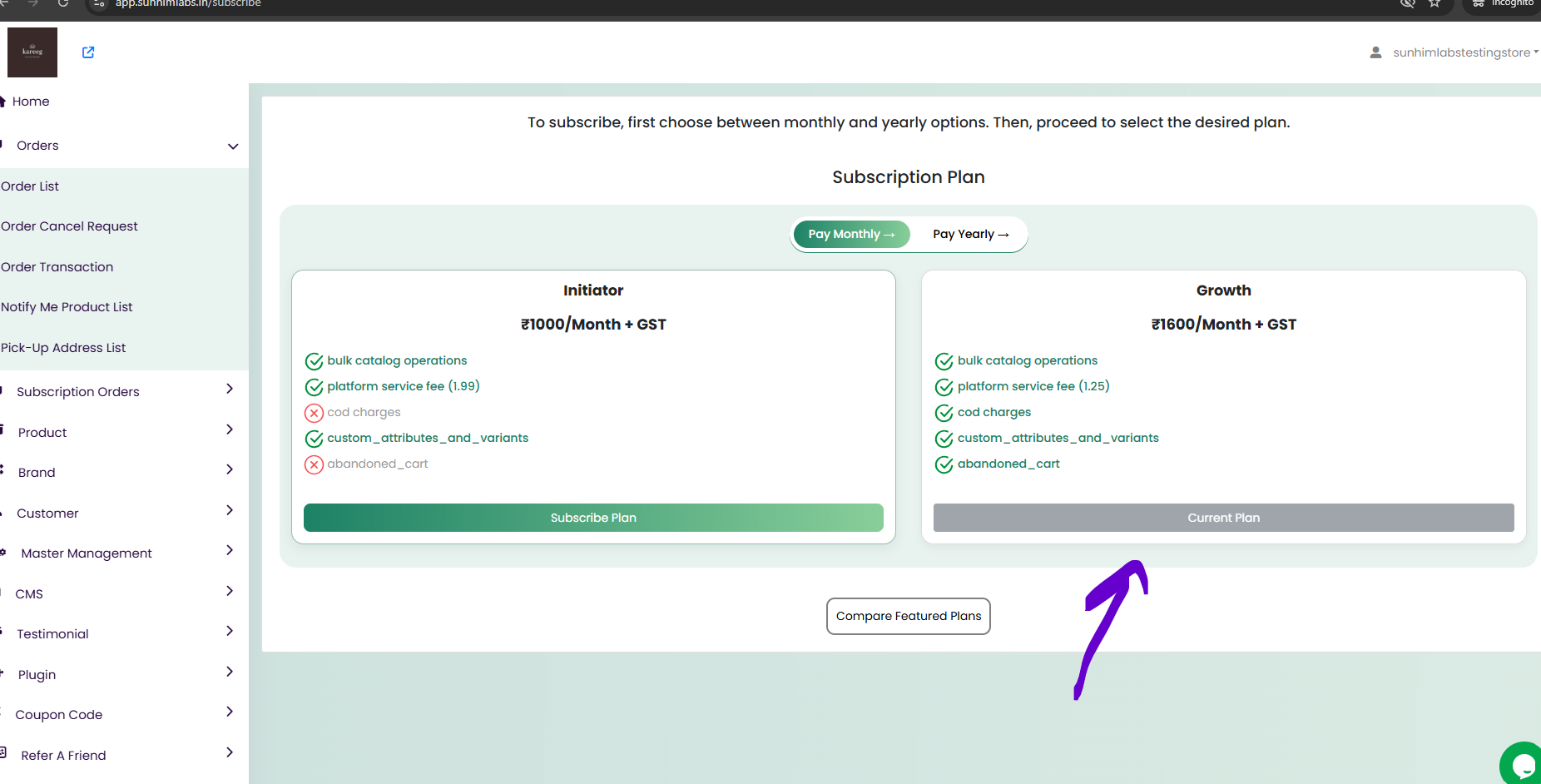
Task: Click Initiator platform service fee (1.99) text
Action: pyautogui.click(x=404, y=386)
